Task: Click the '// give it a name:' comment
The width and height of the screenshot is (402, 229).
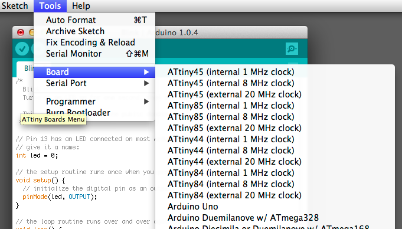Action: pyautogui.click(x=47, y=147)
